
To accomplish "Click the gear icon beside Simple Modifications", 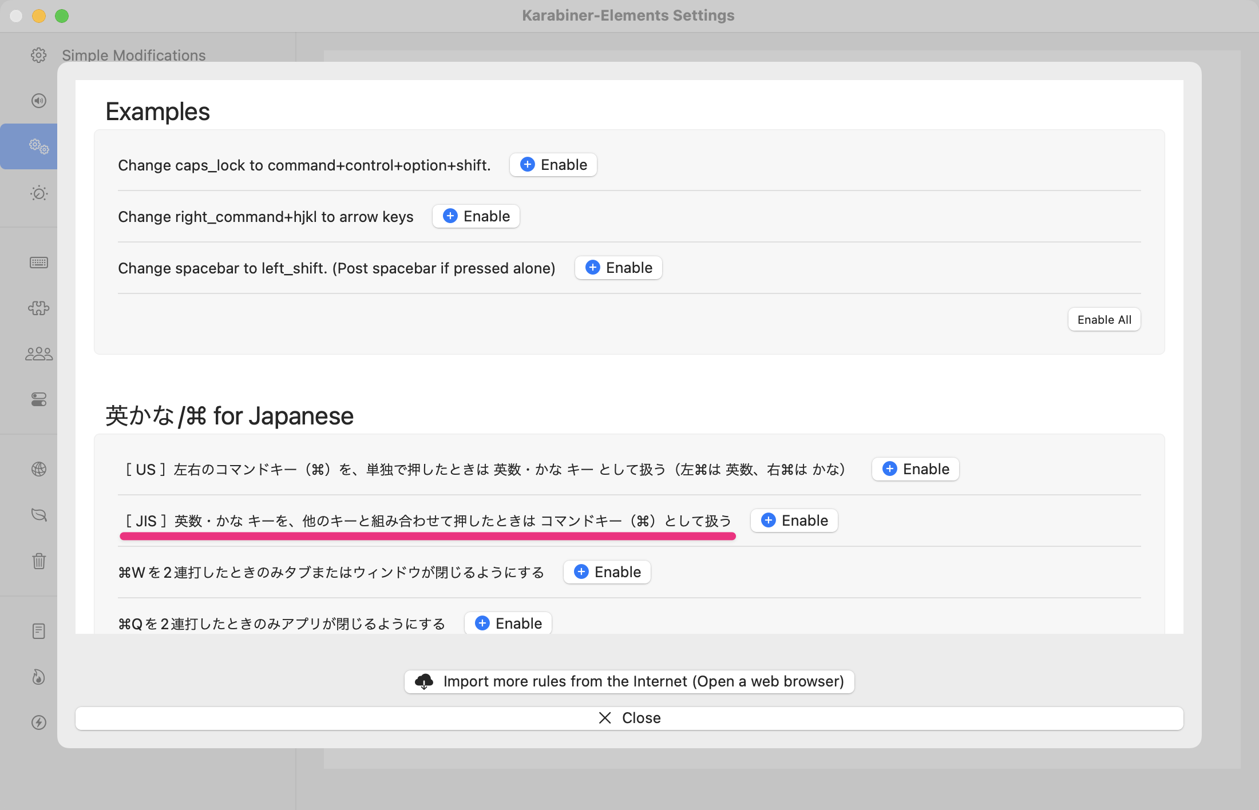I will pos(38,55).
